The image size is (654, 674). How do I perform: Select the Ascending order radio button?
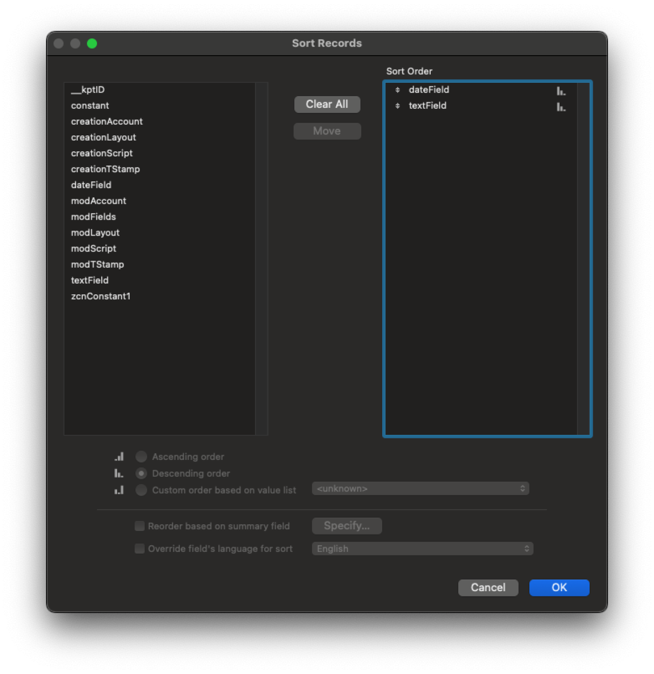[x=141, y=456]
